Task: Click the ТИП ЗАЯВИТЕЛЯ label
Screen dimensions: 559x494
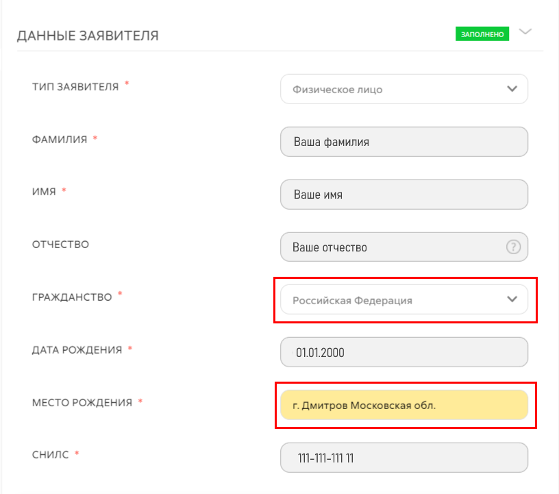Action: [x=75, y=87]
